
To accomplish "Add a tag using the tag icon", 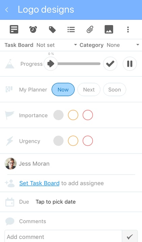I will (52, 29).
